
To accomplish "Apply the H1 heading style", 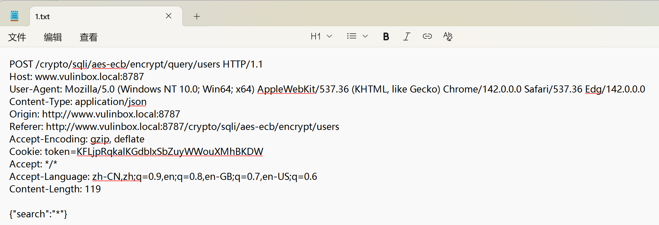I will (316, 36).
